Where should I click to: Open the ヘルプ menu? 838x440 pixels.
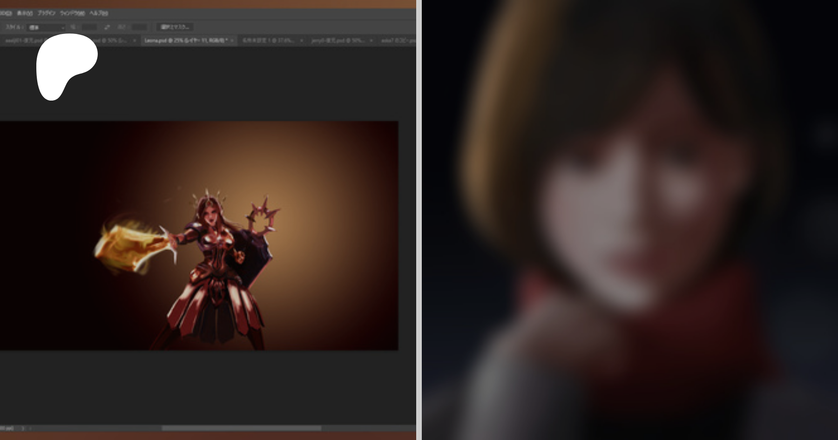click(99, 13)
